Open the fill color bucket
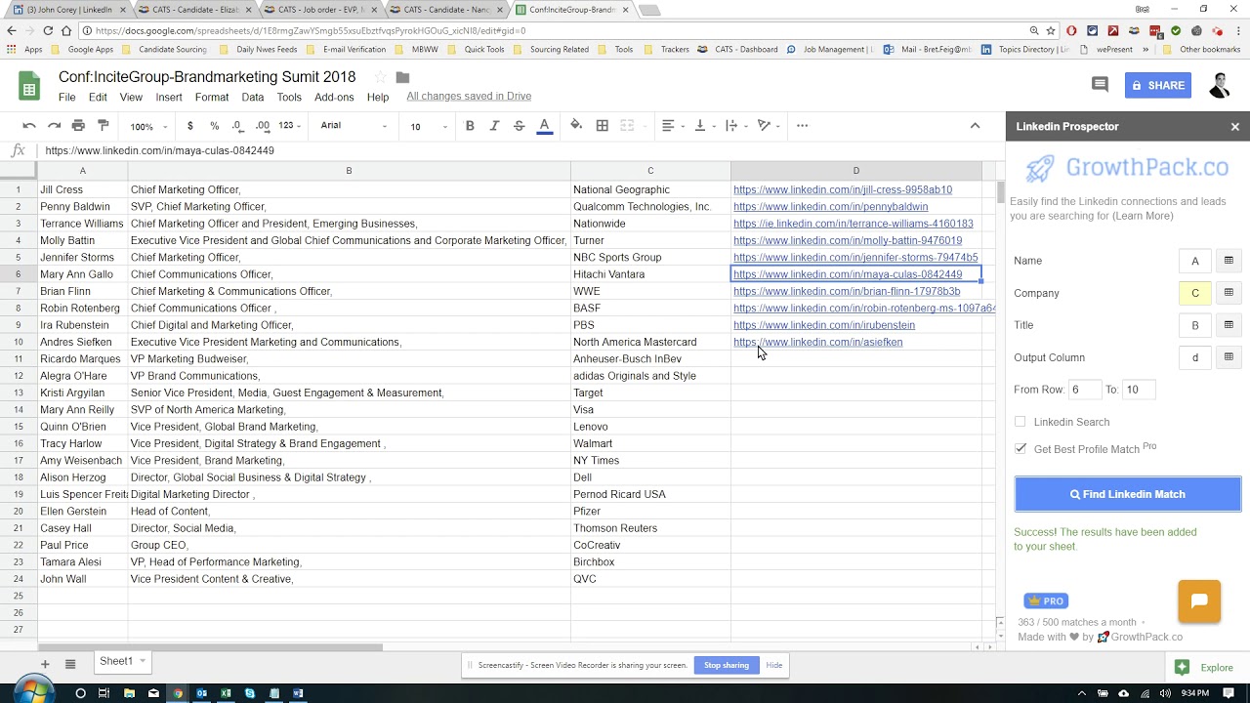Viewport: 1250px width, 703px height. click(x=576, y=126)
